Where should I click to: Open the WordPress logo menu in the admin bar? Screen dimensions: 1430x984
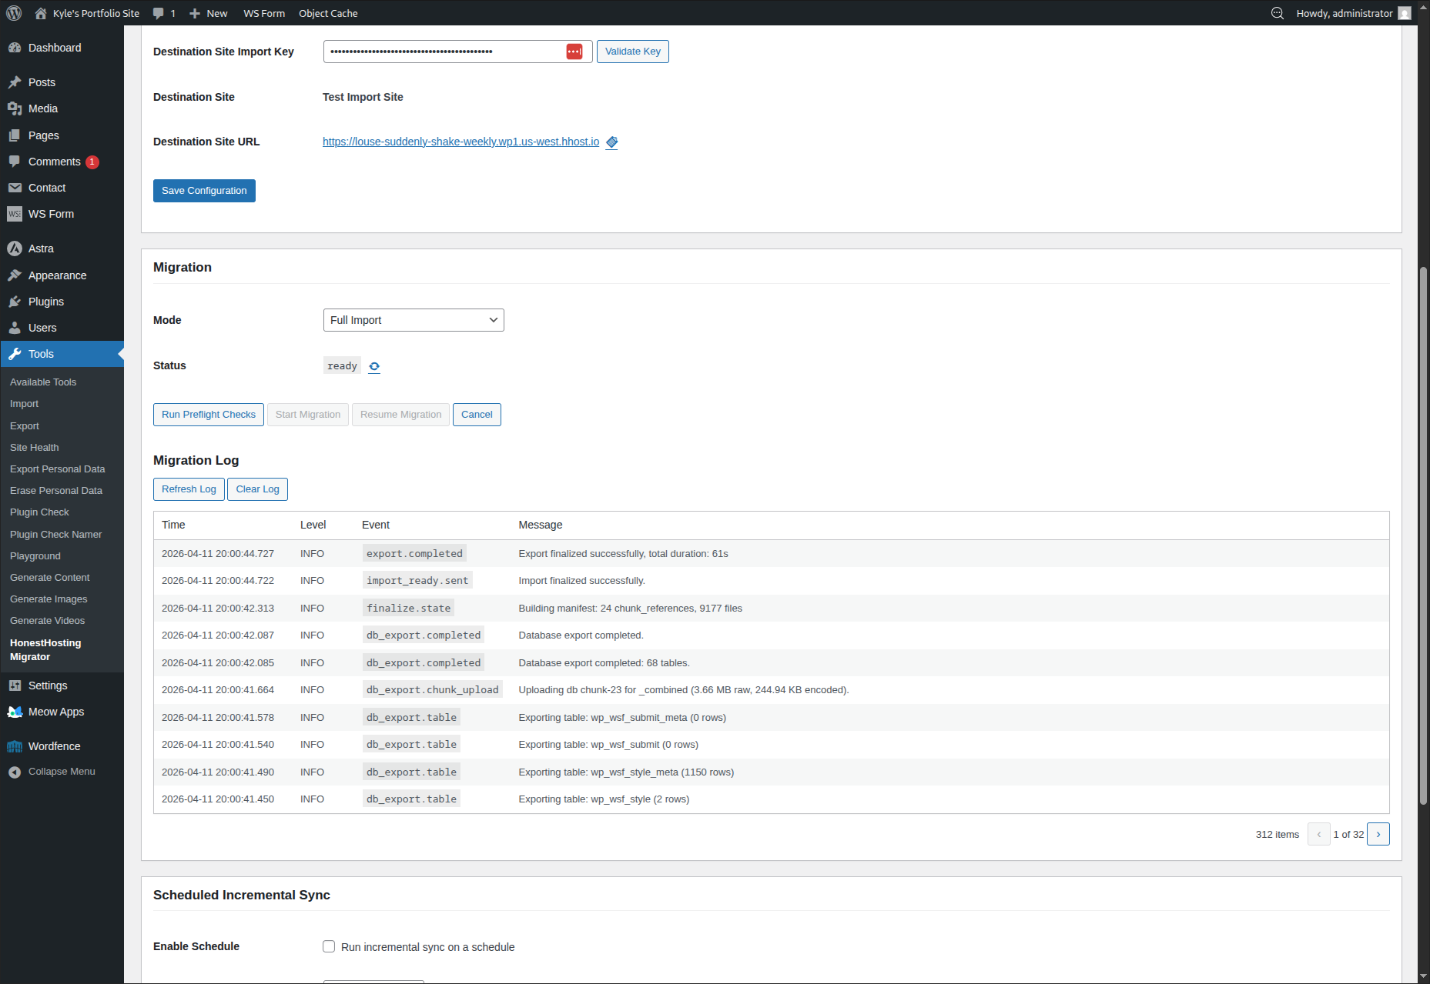[x=14, y=13]
